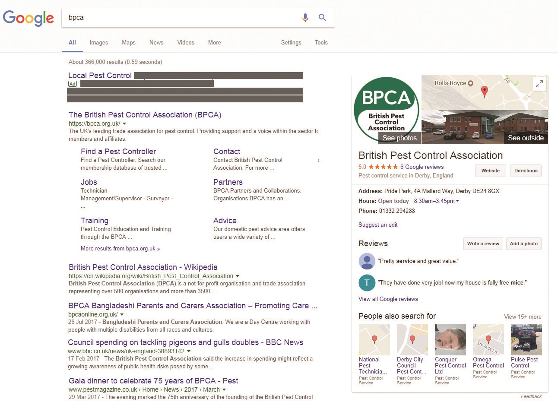Click Rolls-Royce label on map
Screen dimensions: 558x402
pos(450,83)
